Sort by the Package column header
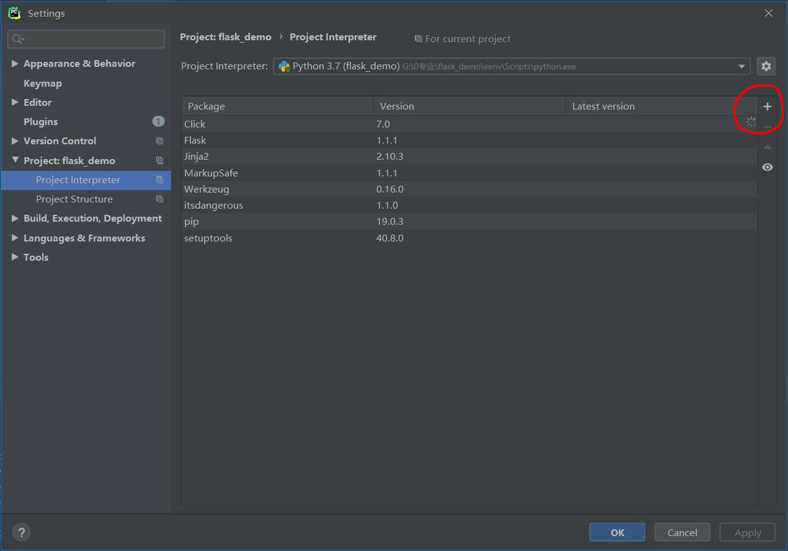The width and height of the screenshot is (788, 551). tap(277, 106)
